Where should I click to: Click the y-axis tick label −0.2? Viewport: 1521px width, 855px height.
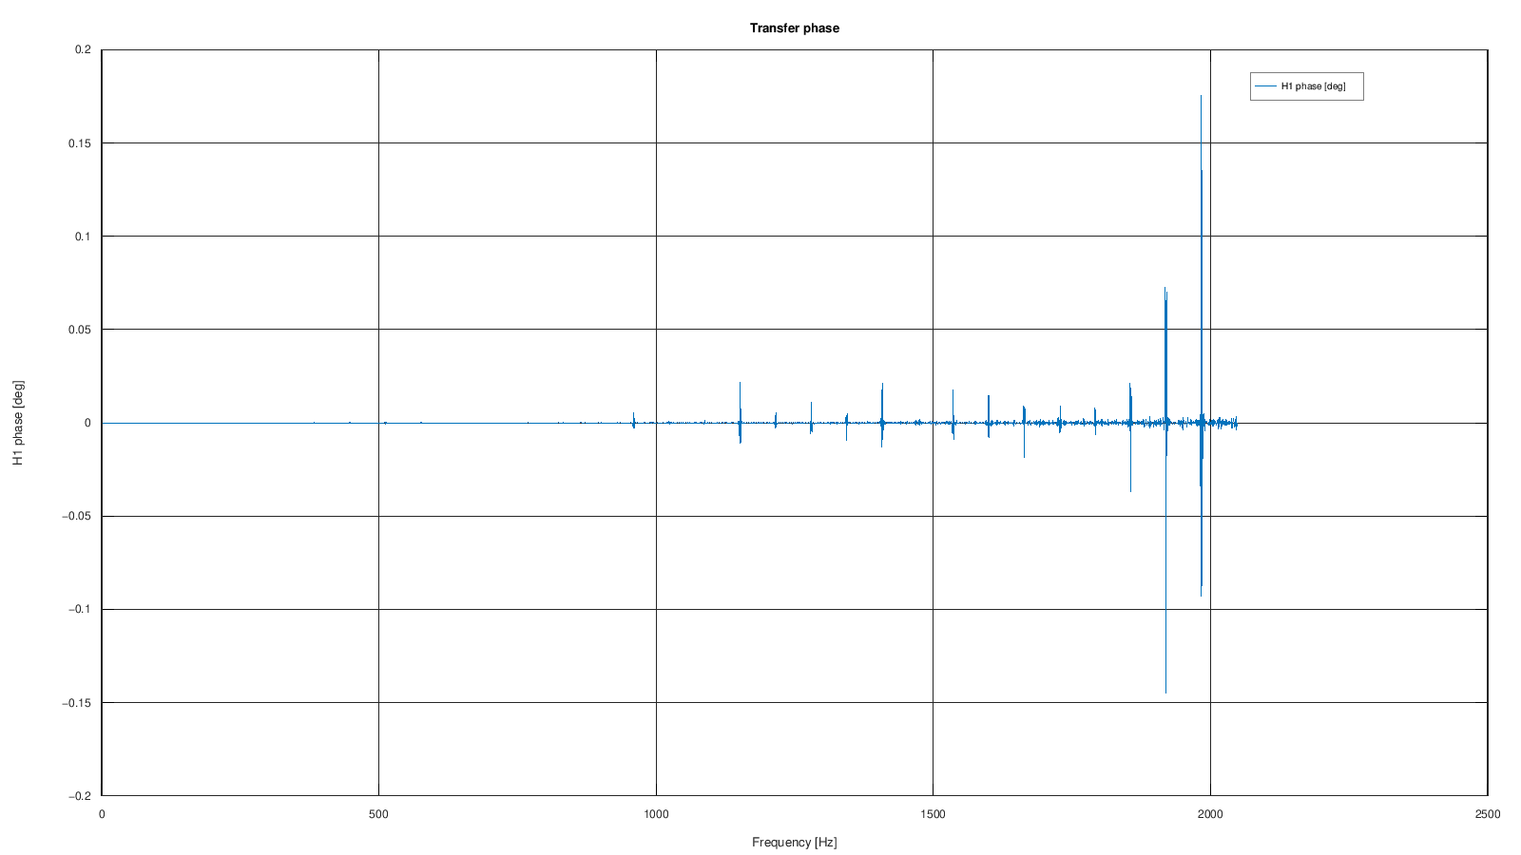tap(80, 796)
